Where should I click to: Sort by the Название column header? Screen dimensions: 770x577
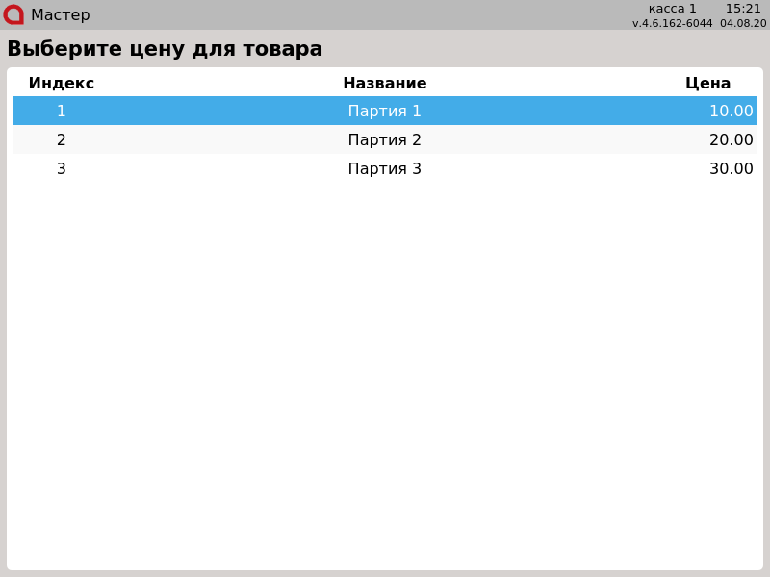coord(384,83)
